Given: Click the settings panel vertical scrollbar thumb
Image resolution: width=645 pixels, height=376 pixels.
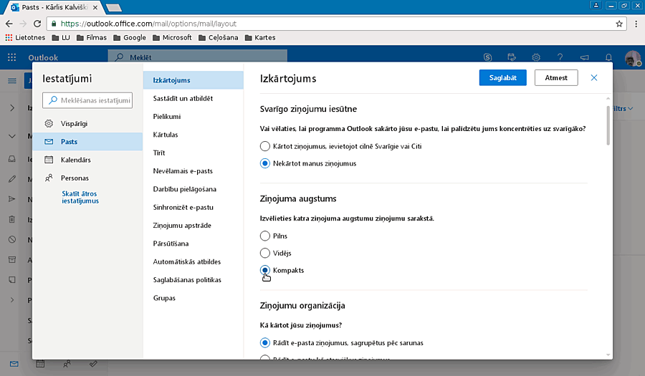Looking at the screenshot, I should [608, 125].
